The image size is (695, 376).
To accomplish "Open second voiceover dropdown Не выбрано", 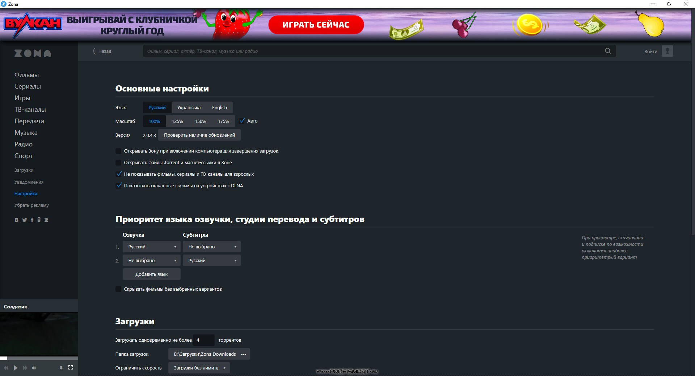I will coord(151,260).
